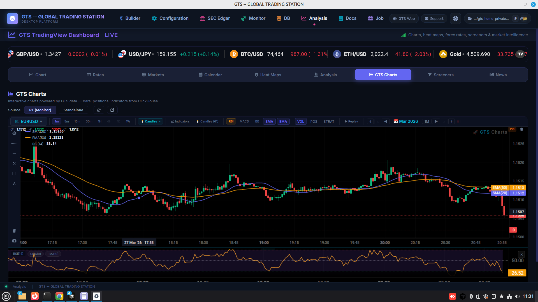Image resolution: width=538 pixels, height=302 pixels.
Task: Switch to the Heat Maps tab
Action: tap(268, 75)
